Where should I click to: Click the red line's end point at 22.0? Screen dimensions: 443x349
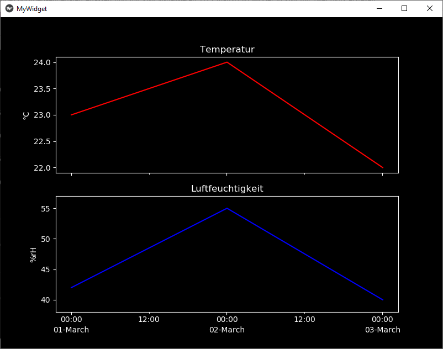point(382,167)
